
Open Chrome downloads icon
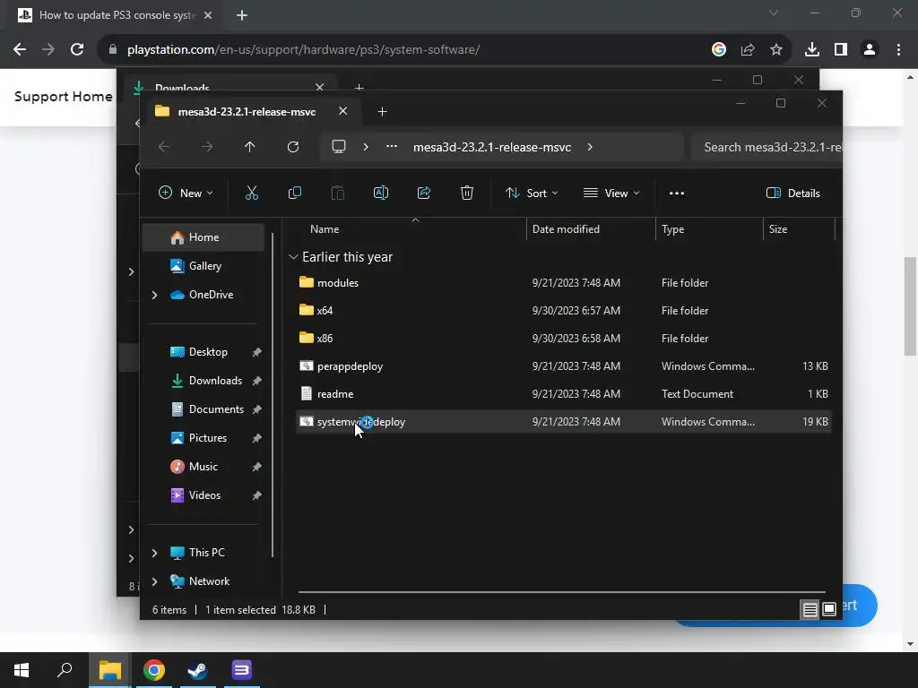click(812, 50)
